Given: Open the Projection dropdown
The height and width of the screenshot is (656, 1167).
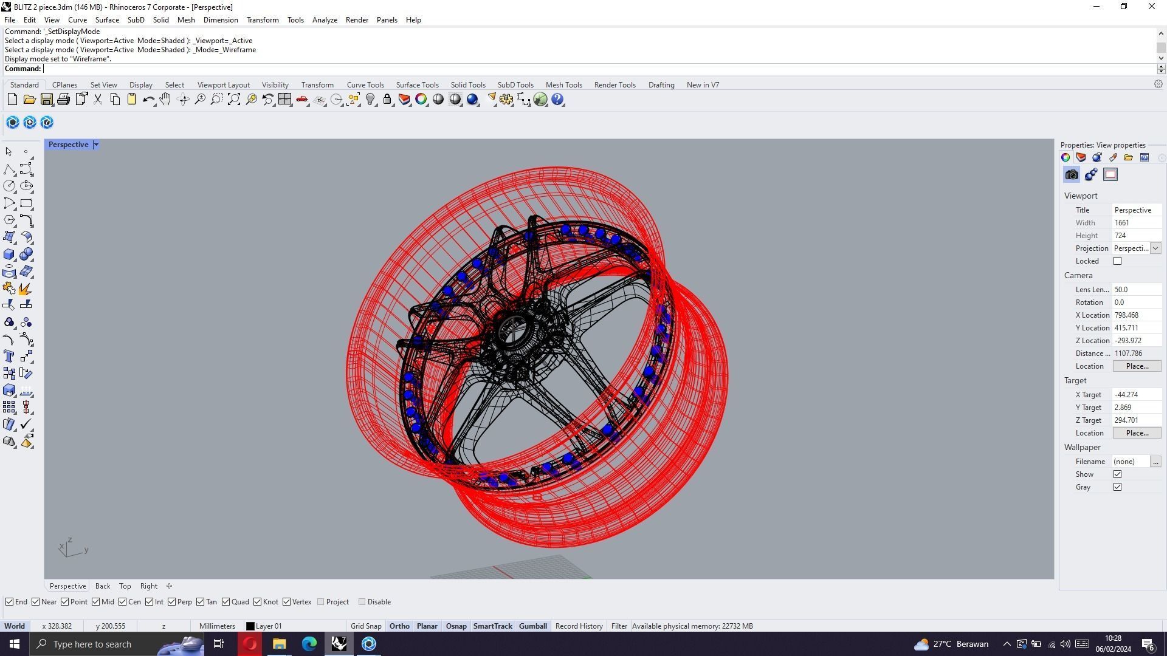Looking at the screenshot, I should (1155, 248).
